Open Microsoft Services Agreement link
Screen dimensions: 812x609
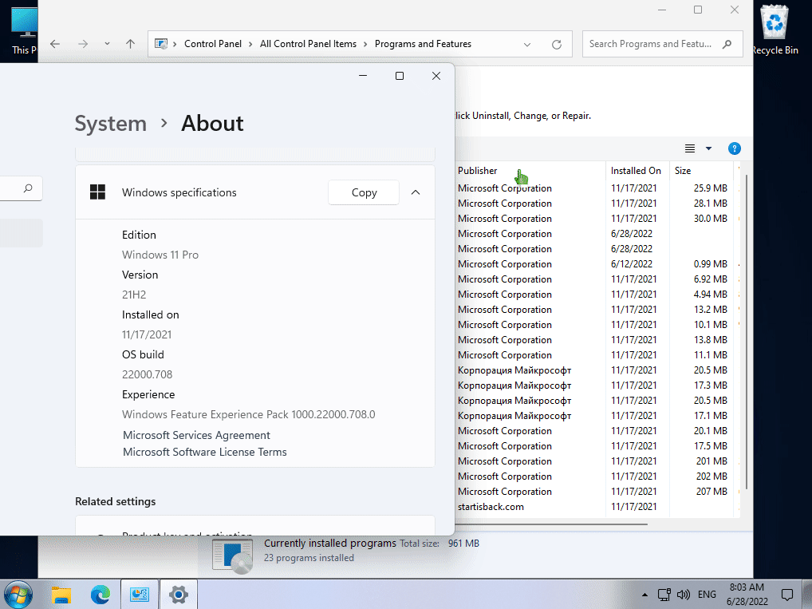(x=196, y=435)
